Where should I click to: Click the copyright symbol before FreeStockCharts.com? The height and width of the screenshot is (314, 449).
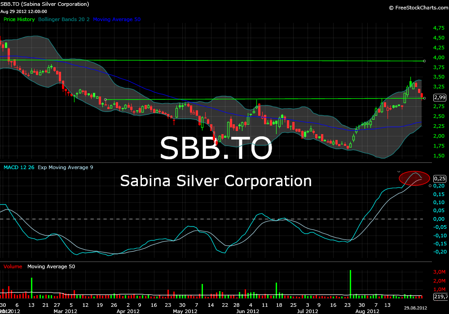point(391,8)
